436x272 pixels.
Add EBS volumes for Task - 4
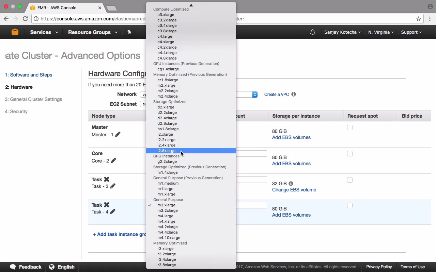(291, 215)
